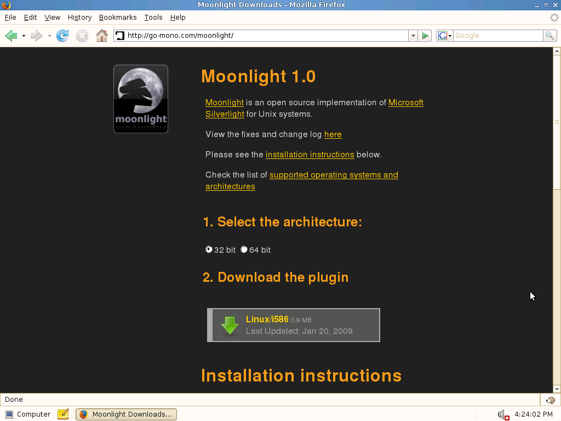Screen dimensions: 561x421
Task: Open the Bookmarks menu
Action: 118,18
